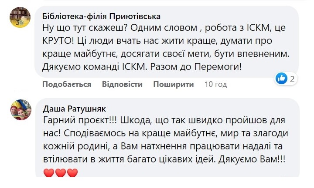The image size is (314, 188).
Task: Reply using the Відповісти link
Action: 122,84
